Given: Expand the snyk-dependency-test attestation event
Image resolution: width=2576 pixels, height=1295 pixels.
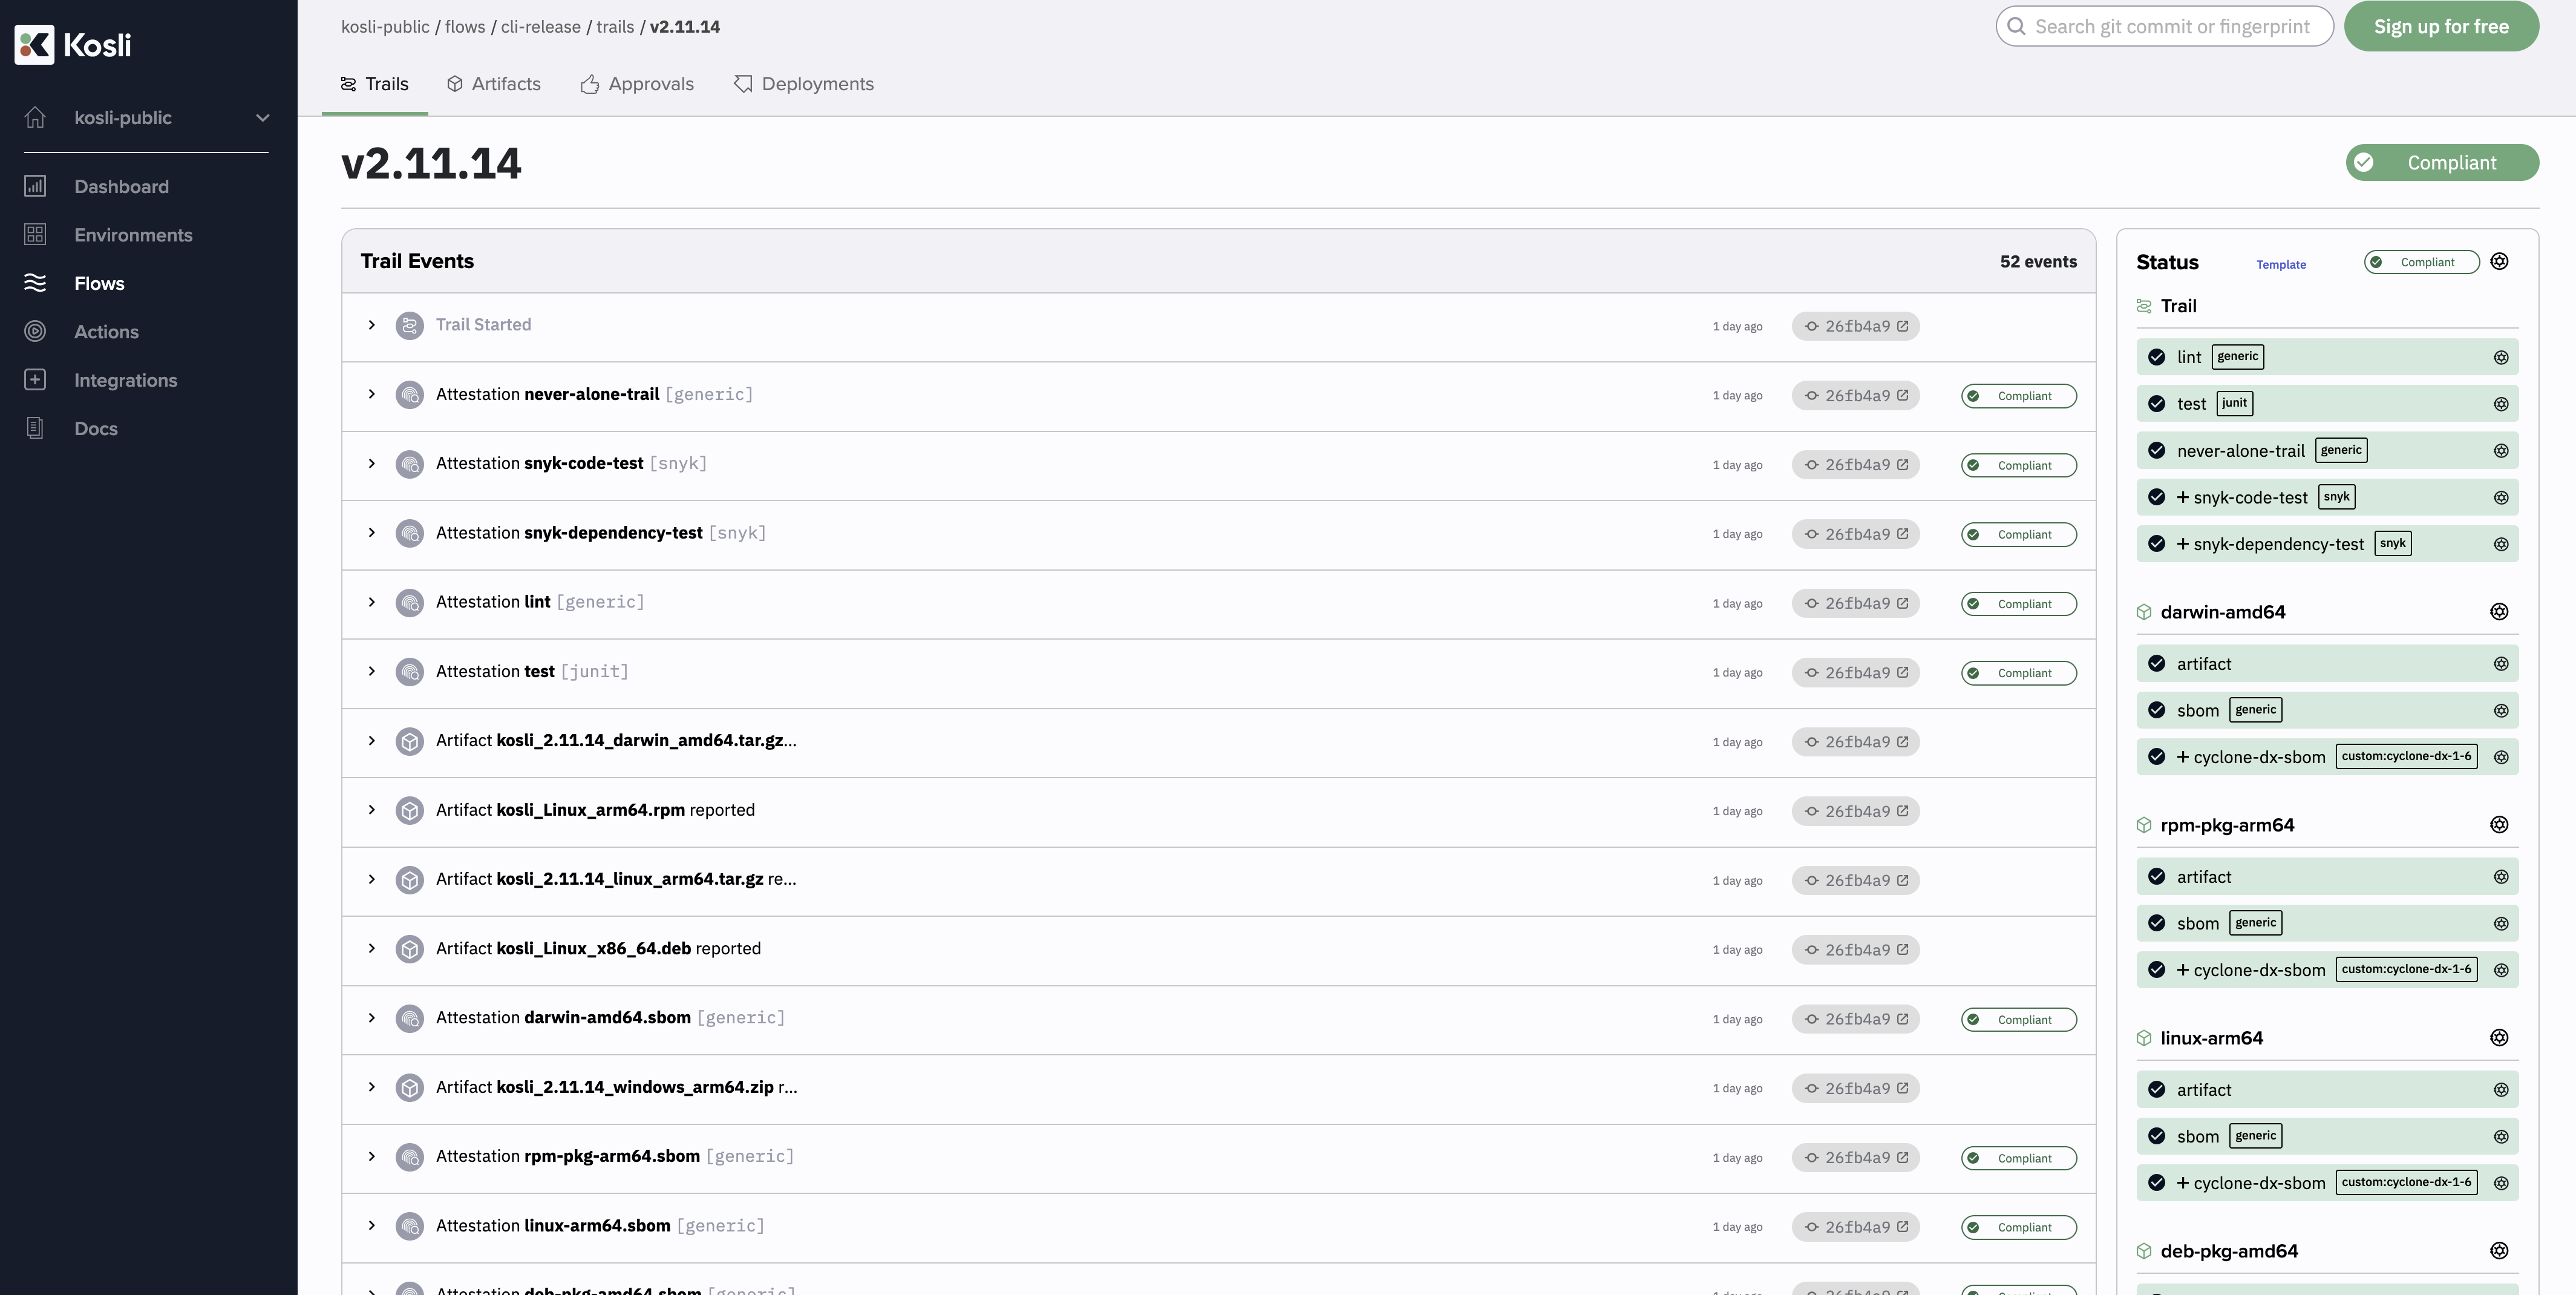Looking at the screenshot, I should (371, 533).
